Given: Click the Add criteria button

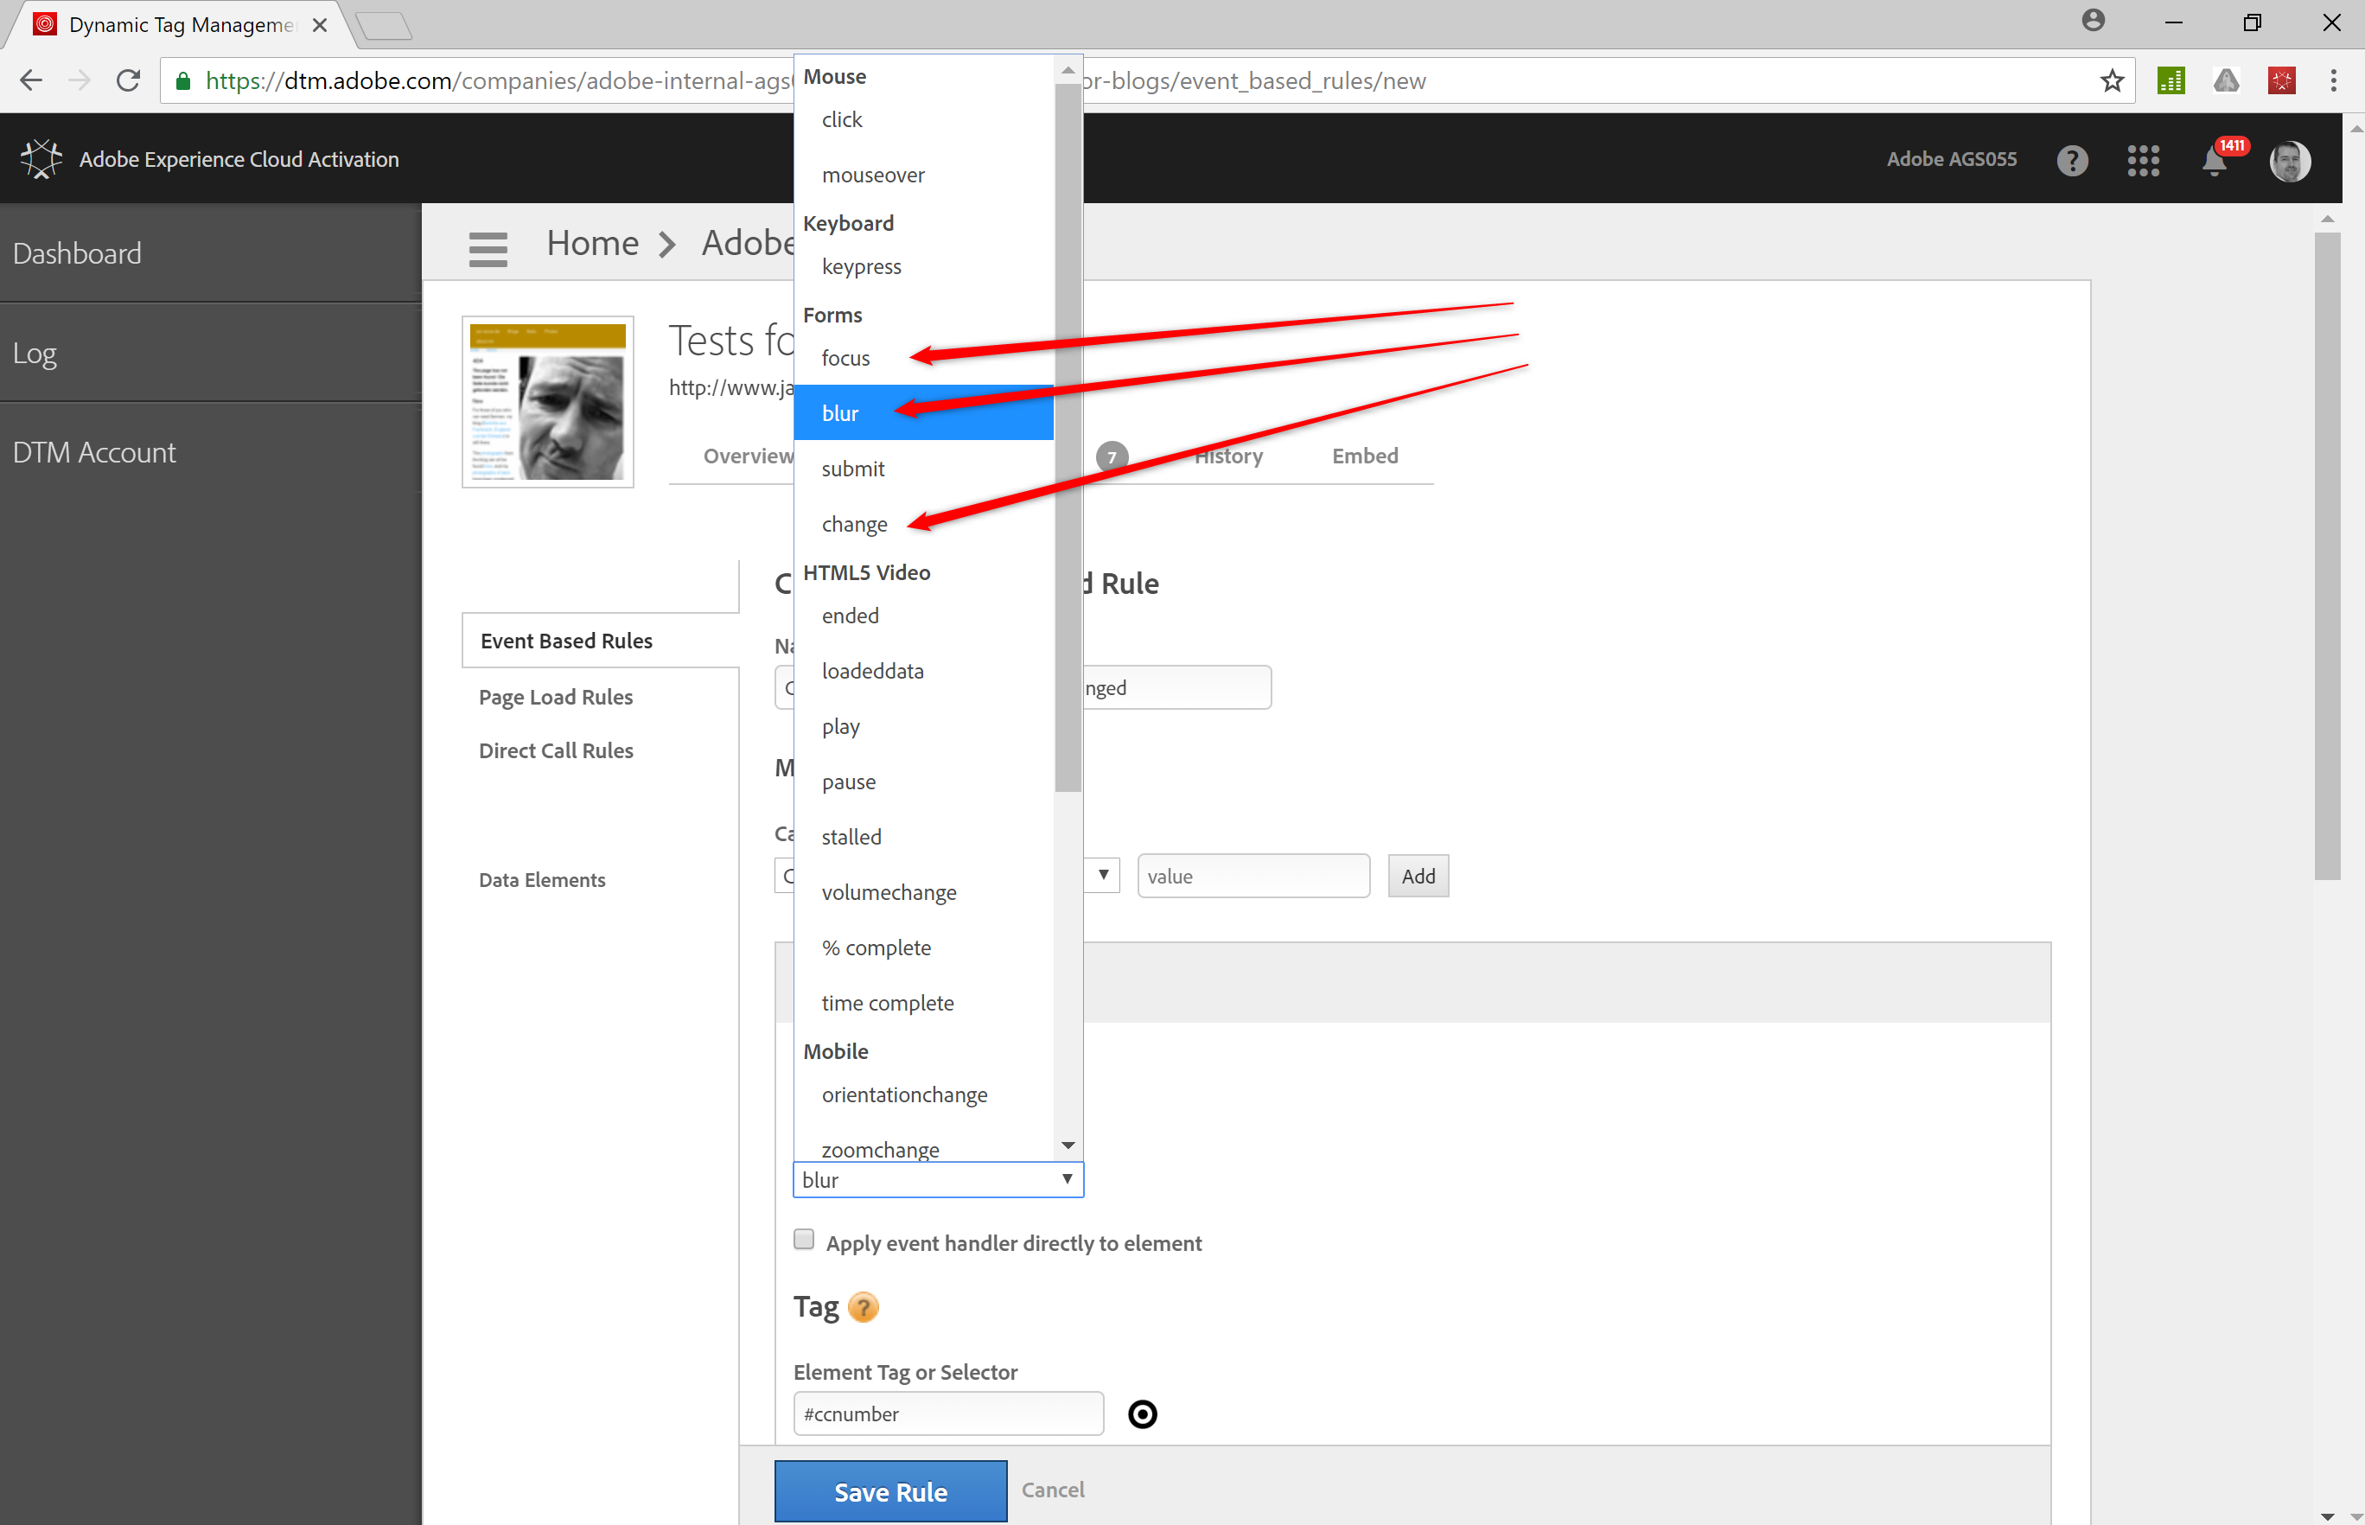Looking at the screenshot, I should point(1418,877).
